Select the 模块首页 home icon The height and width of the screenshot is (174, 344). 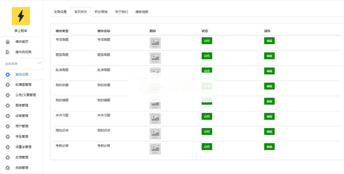8,41
